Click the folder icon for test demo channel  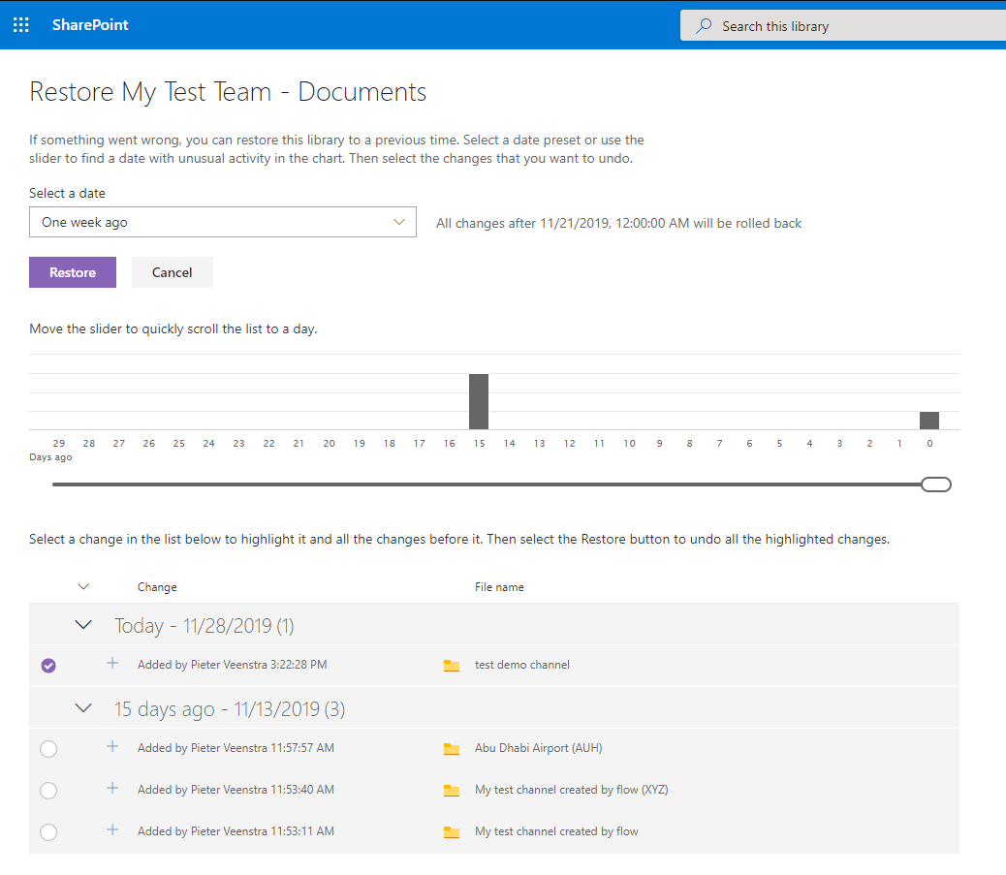click(x=452, y=666)
